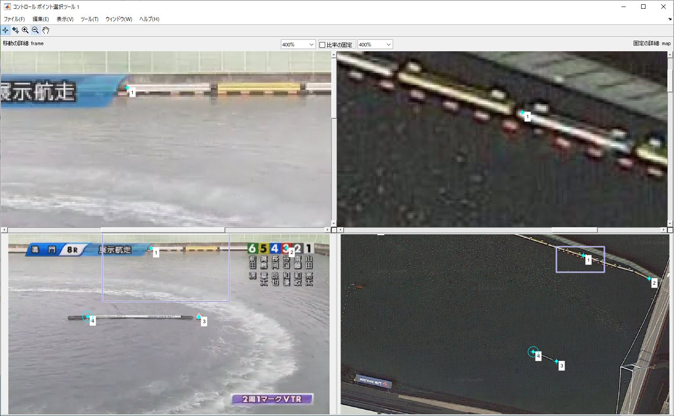Open the 表示(V) menu
Screen dimensions: 674x416
pyautogui.click(x=65, y=19)
